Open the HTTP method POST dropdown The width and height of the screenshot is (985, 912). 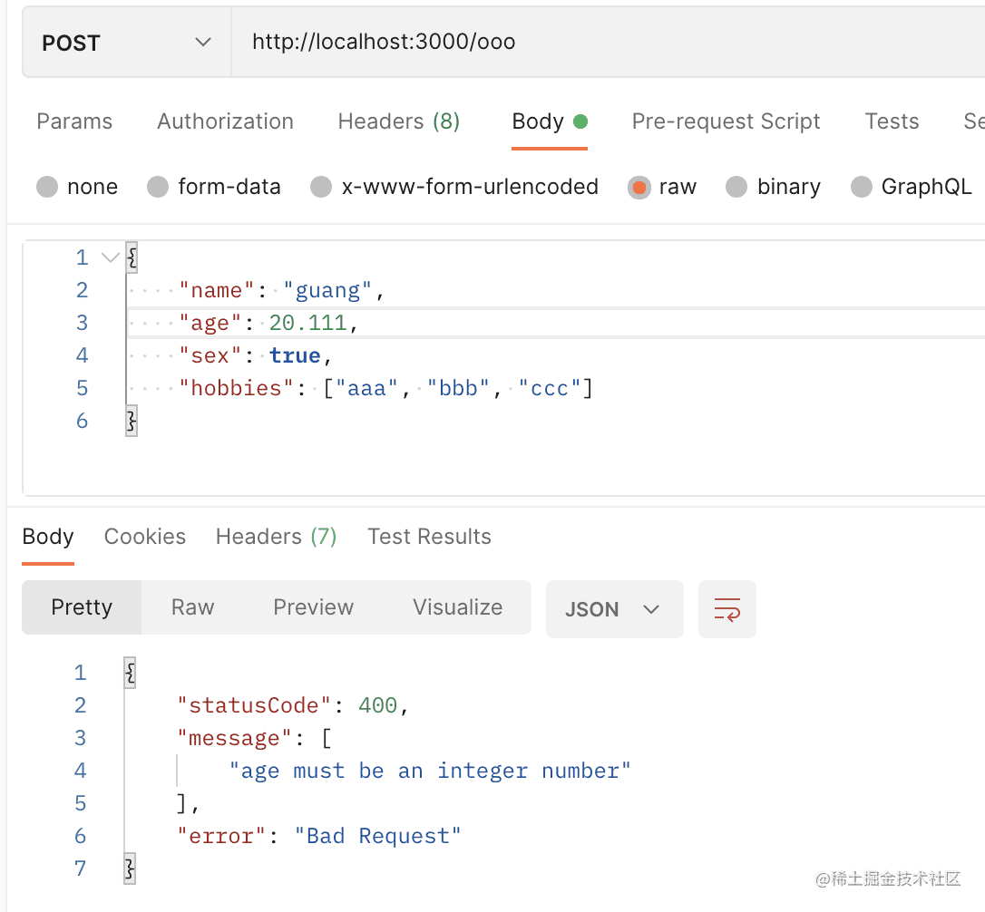(x=126, y=43)
